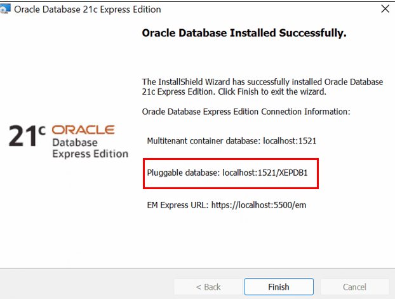This screenshot has width=395, height=299.
Task: Open the https://localhost:5500/em link
Action: [x=258, y=205]
